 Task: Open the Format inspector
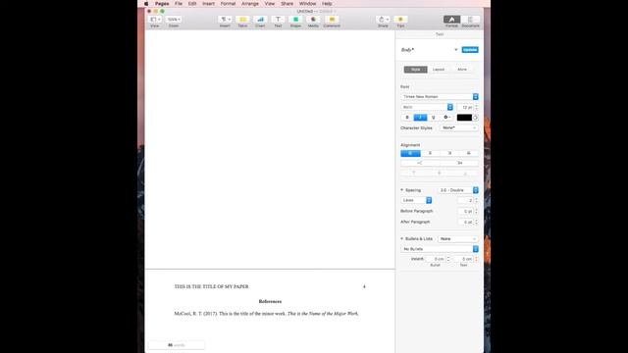click(451, 20)
